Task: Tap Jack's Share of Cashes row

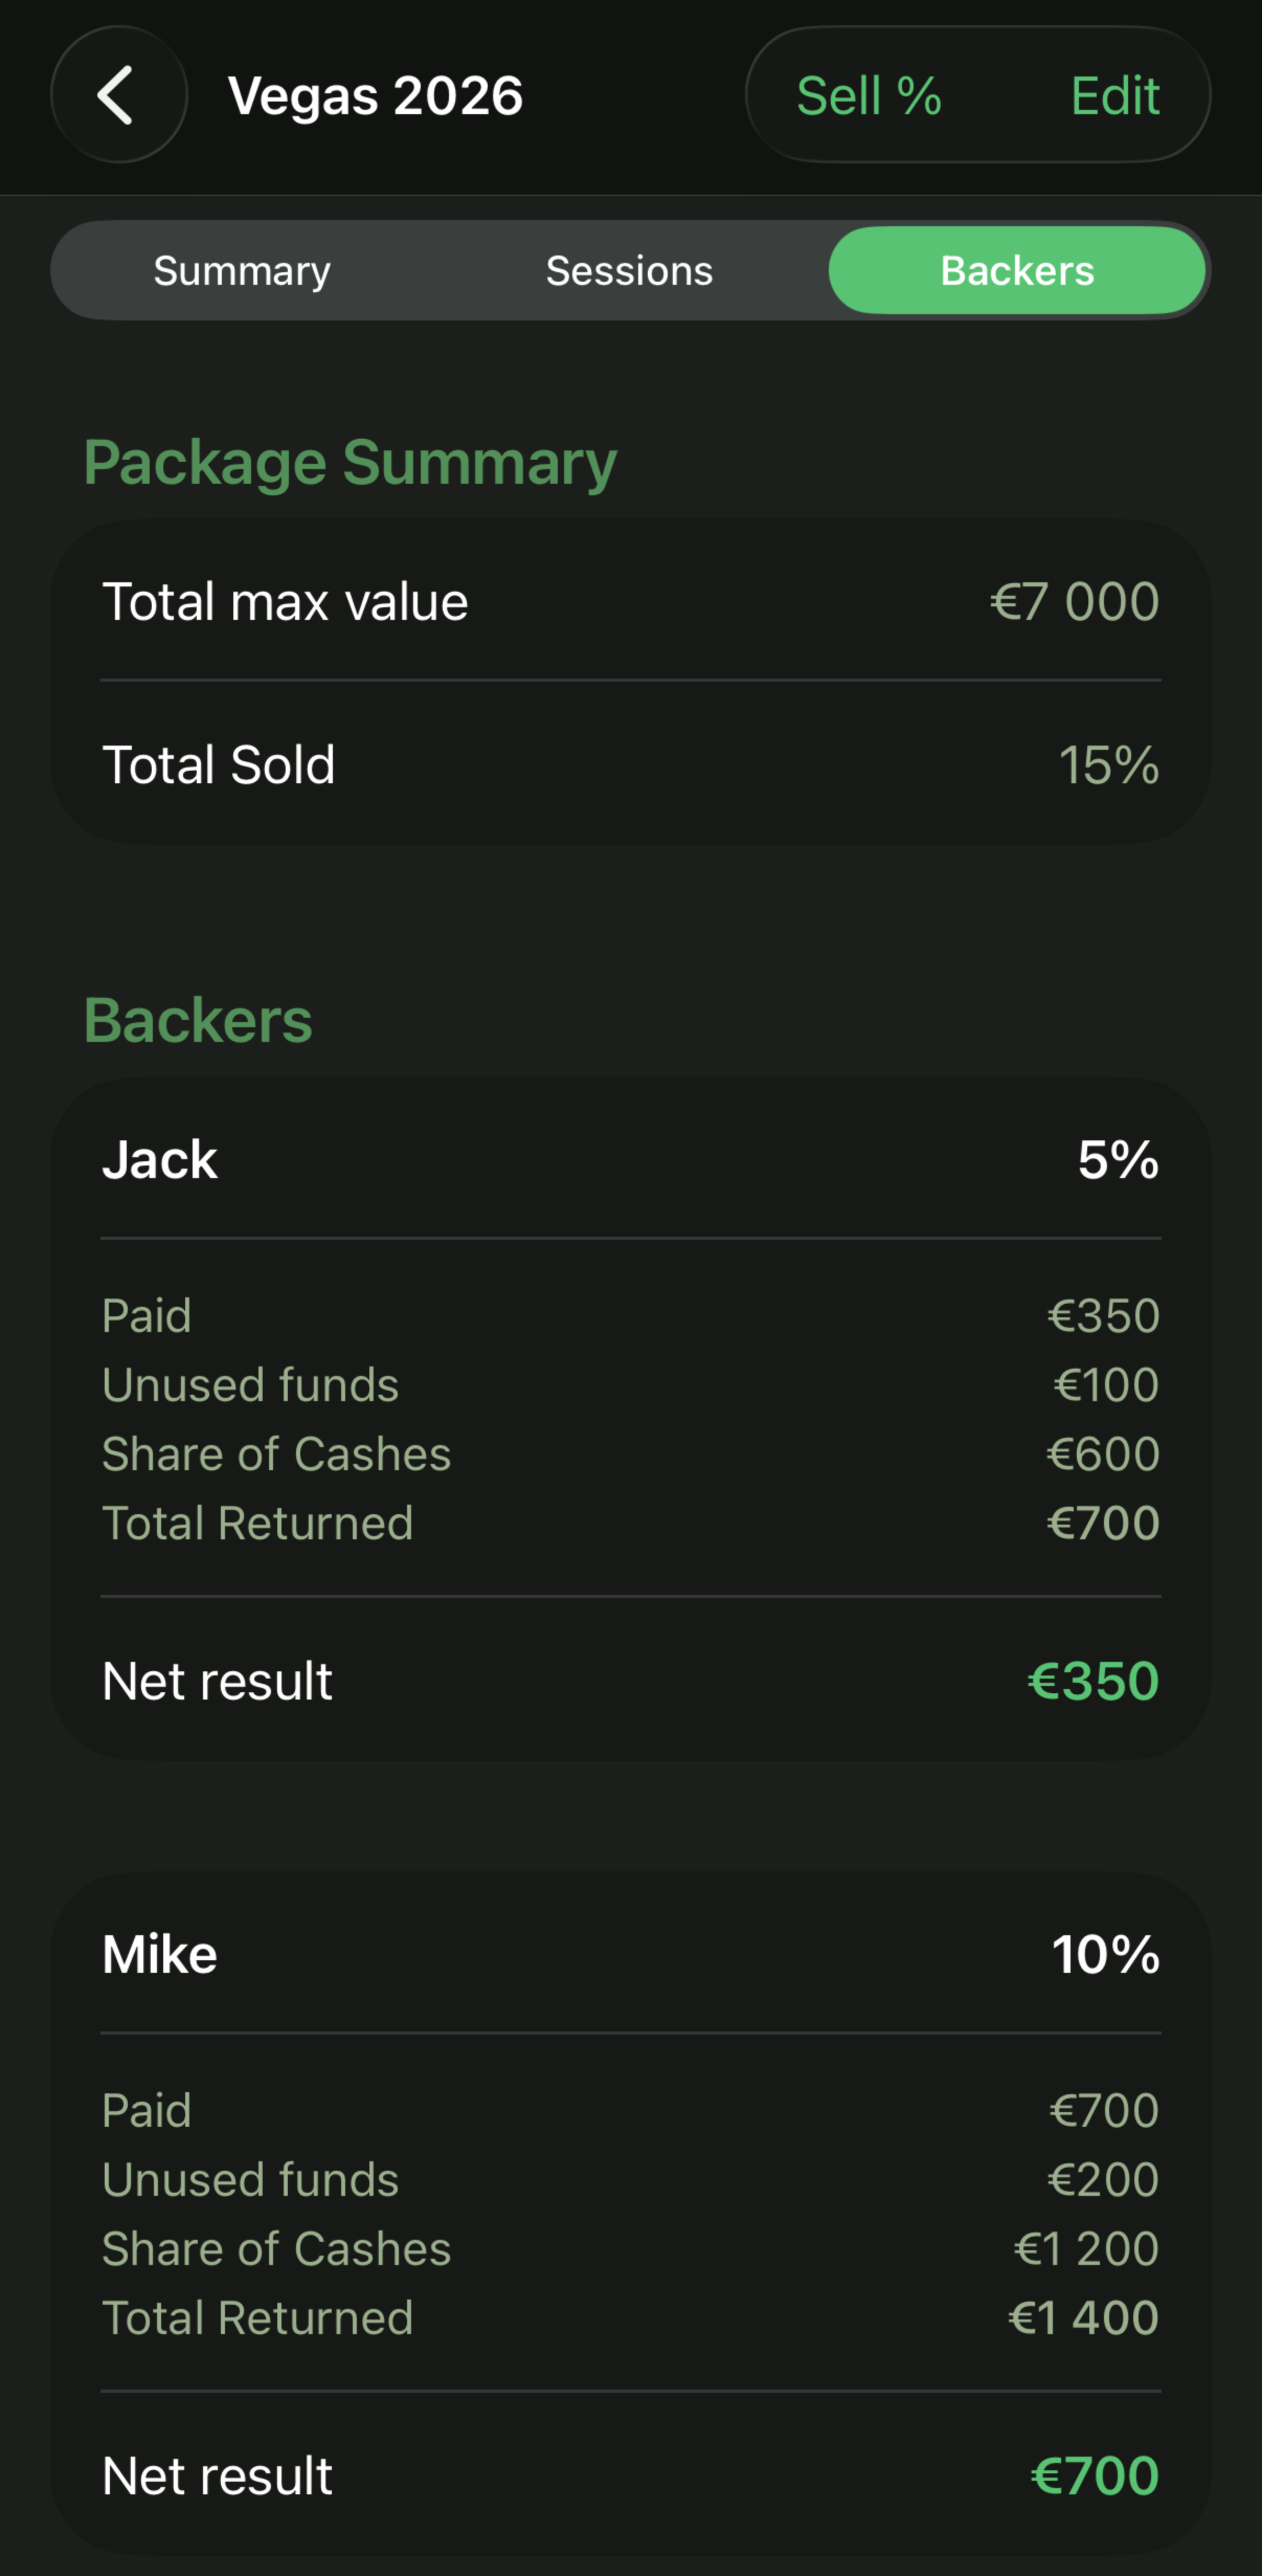Action: 630,1454
